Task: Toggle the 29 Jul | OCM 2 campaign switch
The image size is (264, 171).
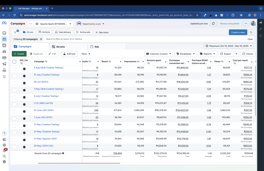Action: pyautogui.click(x=25, y=83)
